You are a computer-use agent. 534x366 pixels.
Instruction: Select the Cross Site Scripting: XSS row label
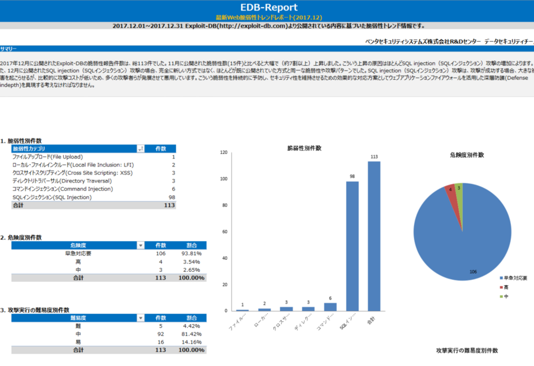72,173
